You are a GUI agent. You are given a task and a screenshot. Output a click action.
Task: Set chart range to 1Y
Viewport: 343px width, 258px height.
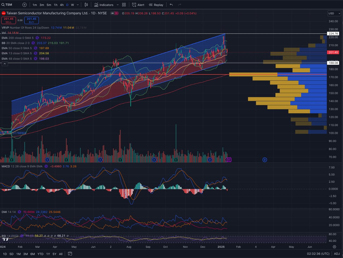48,254
